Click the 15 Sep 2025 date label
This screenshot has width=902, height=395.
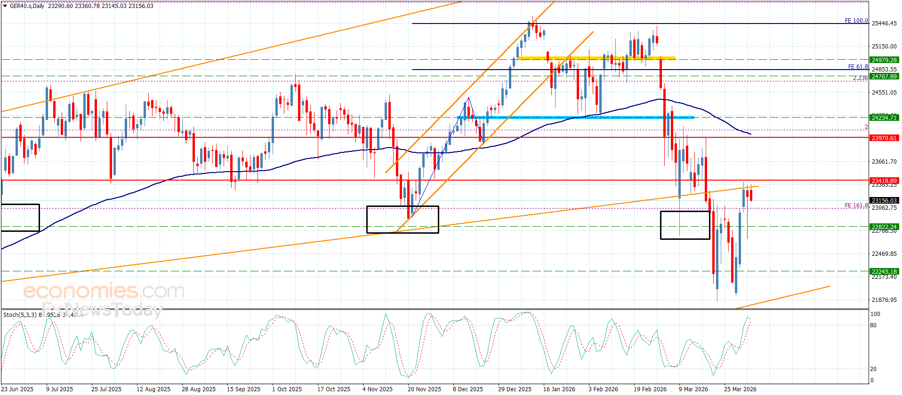tap(243, 389)
